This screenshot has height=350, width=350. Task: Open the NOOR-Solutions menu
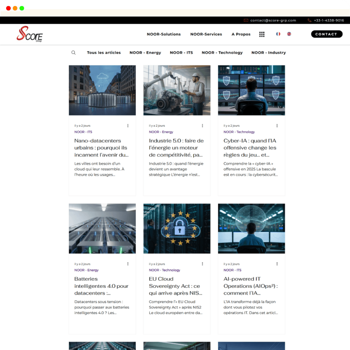(164, 34)
